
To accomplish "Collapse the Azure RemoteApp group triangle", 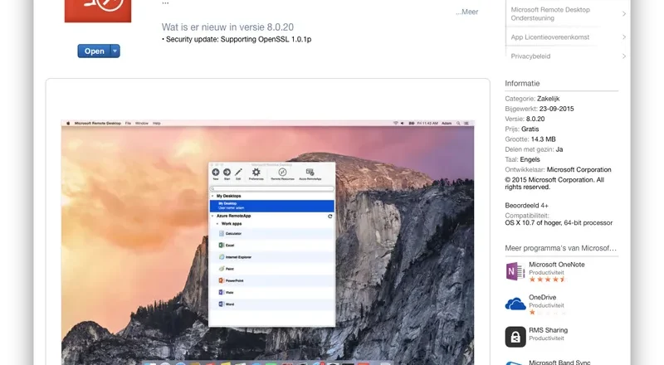I will pyautogui.click(x=212, y=216).
